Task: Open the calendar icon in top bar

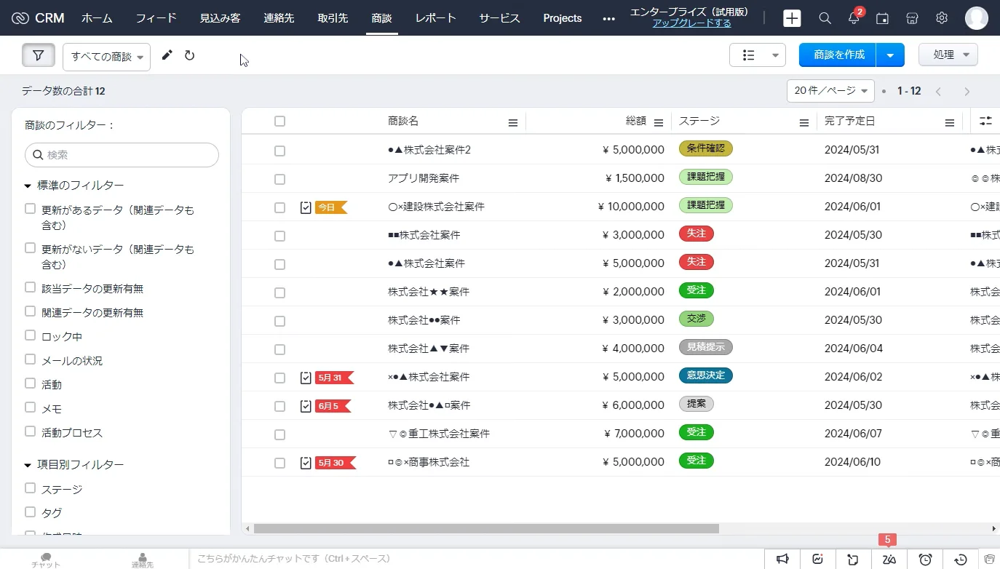Action: 882,18
